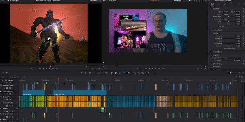Add a new timeline tab with plus
The width and height of the screenshot is (245, 122).
tap(24, 77)
